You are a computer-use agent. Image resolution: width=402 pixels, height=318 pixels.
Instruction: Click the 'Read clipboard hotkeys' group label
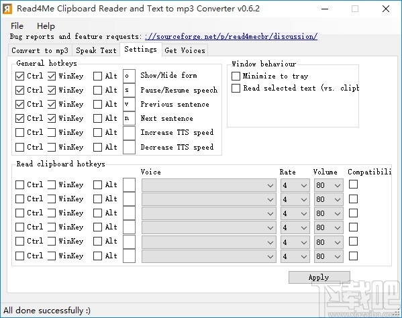(61, 164)
